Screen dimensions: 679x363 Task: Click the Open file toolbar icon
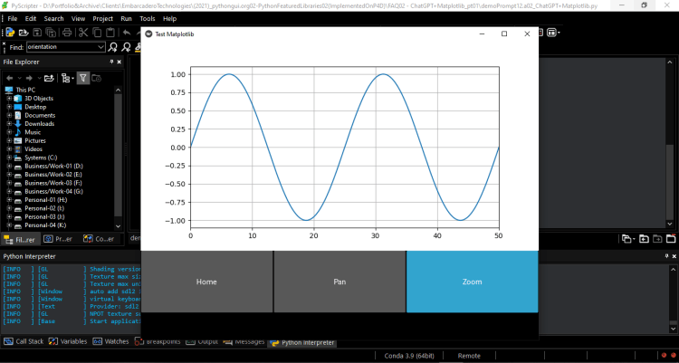[x=24, y=33]
